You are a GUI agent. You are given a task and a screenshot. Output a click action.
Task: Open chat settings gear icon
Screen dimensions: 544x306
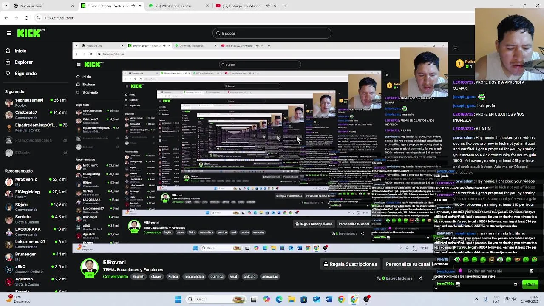tap(516, 284)
